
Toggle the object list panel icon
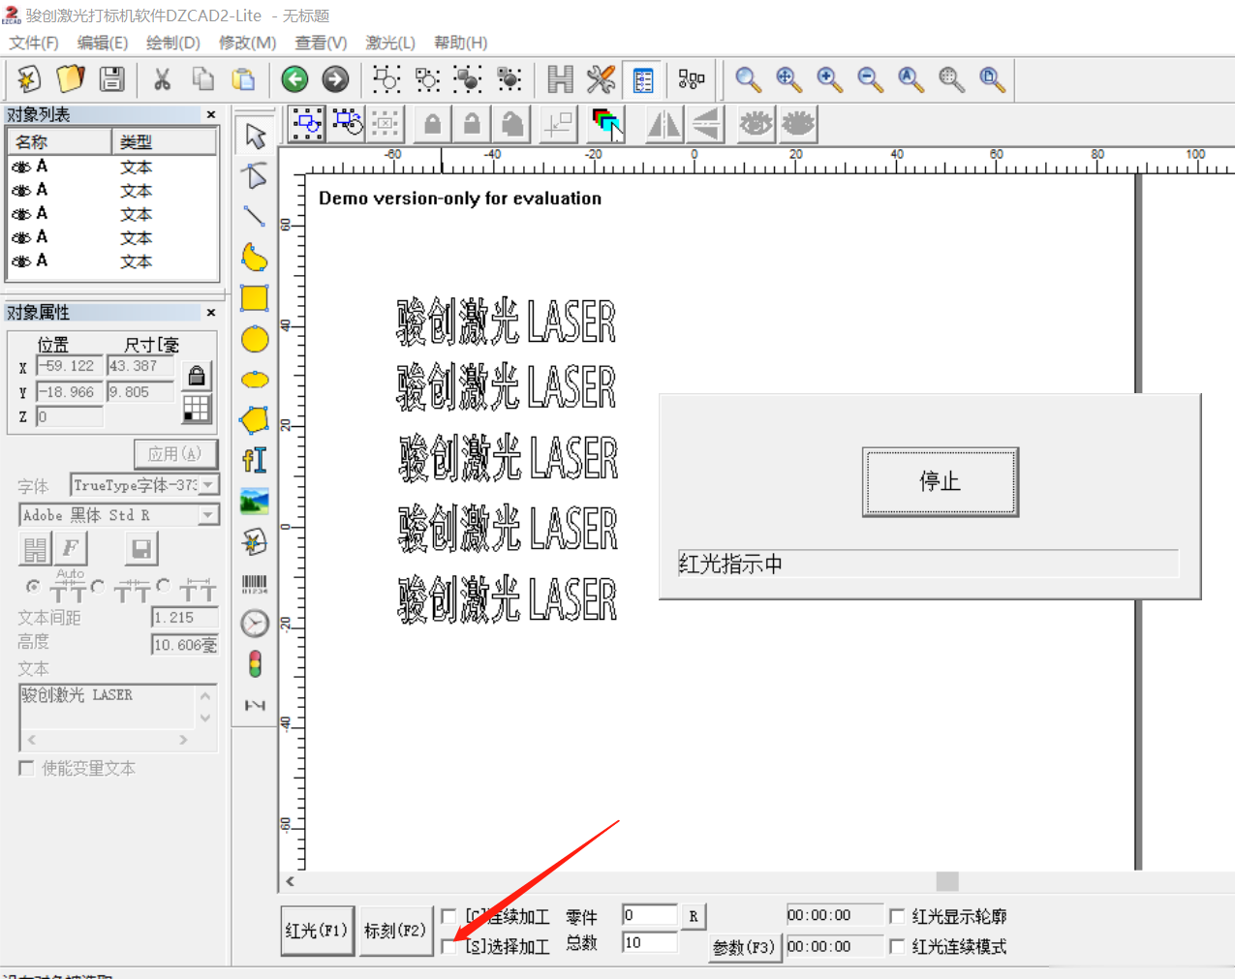pos(642,79)
